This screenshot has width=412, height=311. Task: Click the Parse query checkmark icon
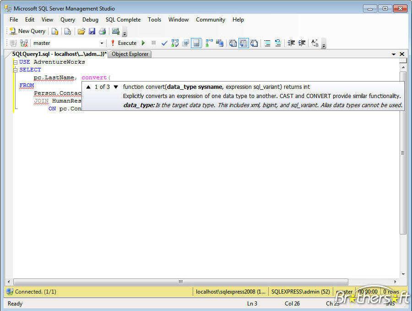point(164,43)
